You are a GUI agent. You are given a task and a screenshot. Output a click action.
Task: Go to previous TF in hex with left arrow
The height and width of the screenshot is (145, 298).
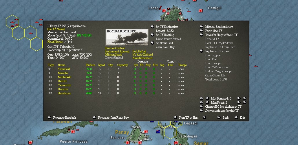(175, 118)
